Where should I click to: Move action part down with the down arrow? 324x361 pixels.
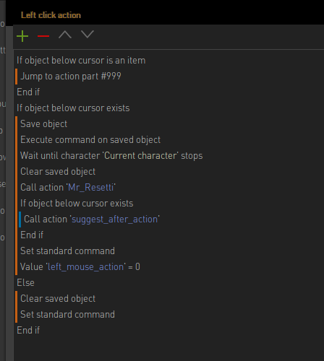click(88, 34)
